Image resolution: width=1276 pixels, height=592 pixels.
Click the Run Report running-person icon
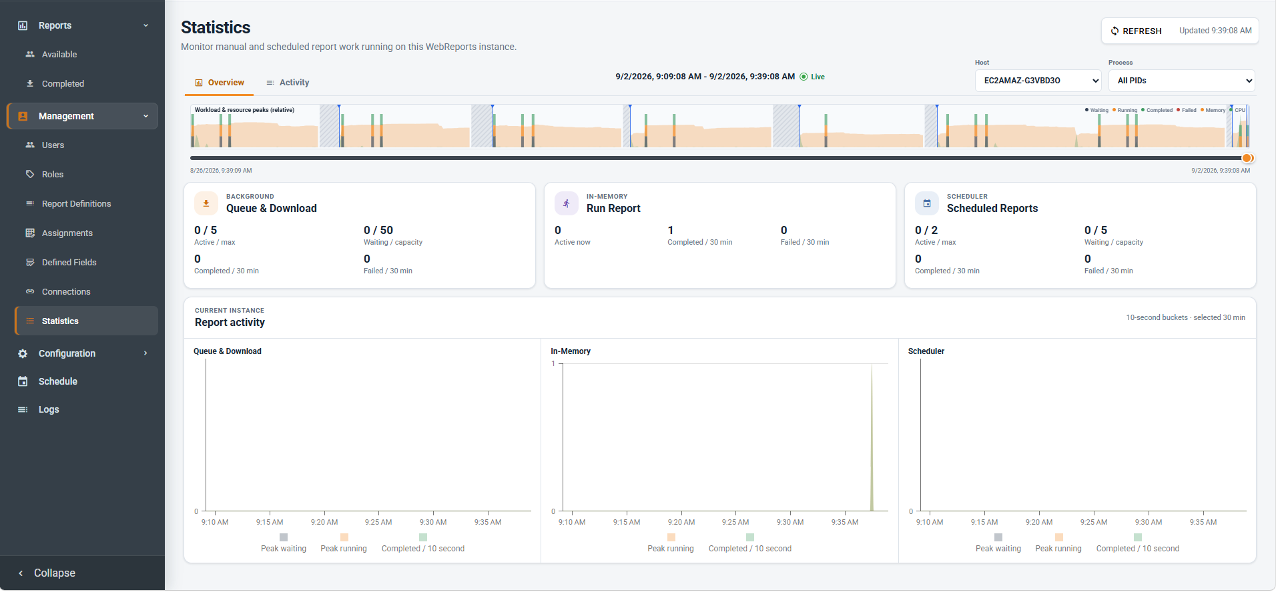567,203
